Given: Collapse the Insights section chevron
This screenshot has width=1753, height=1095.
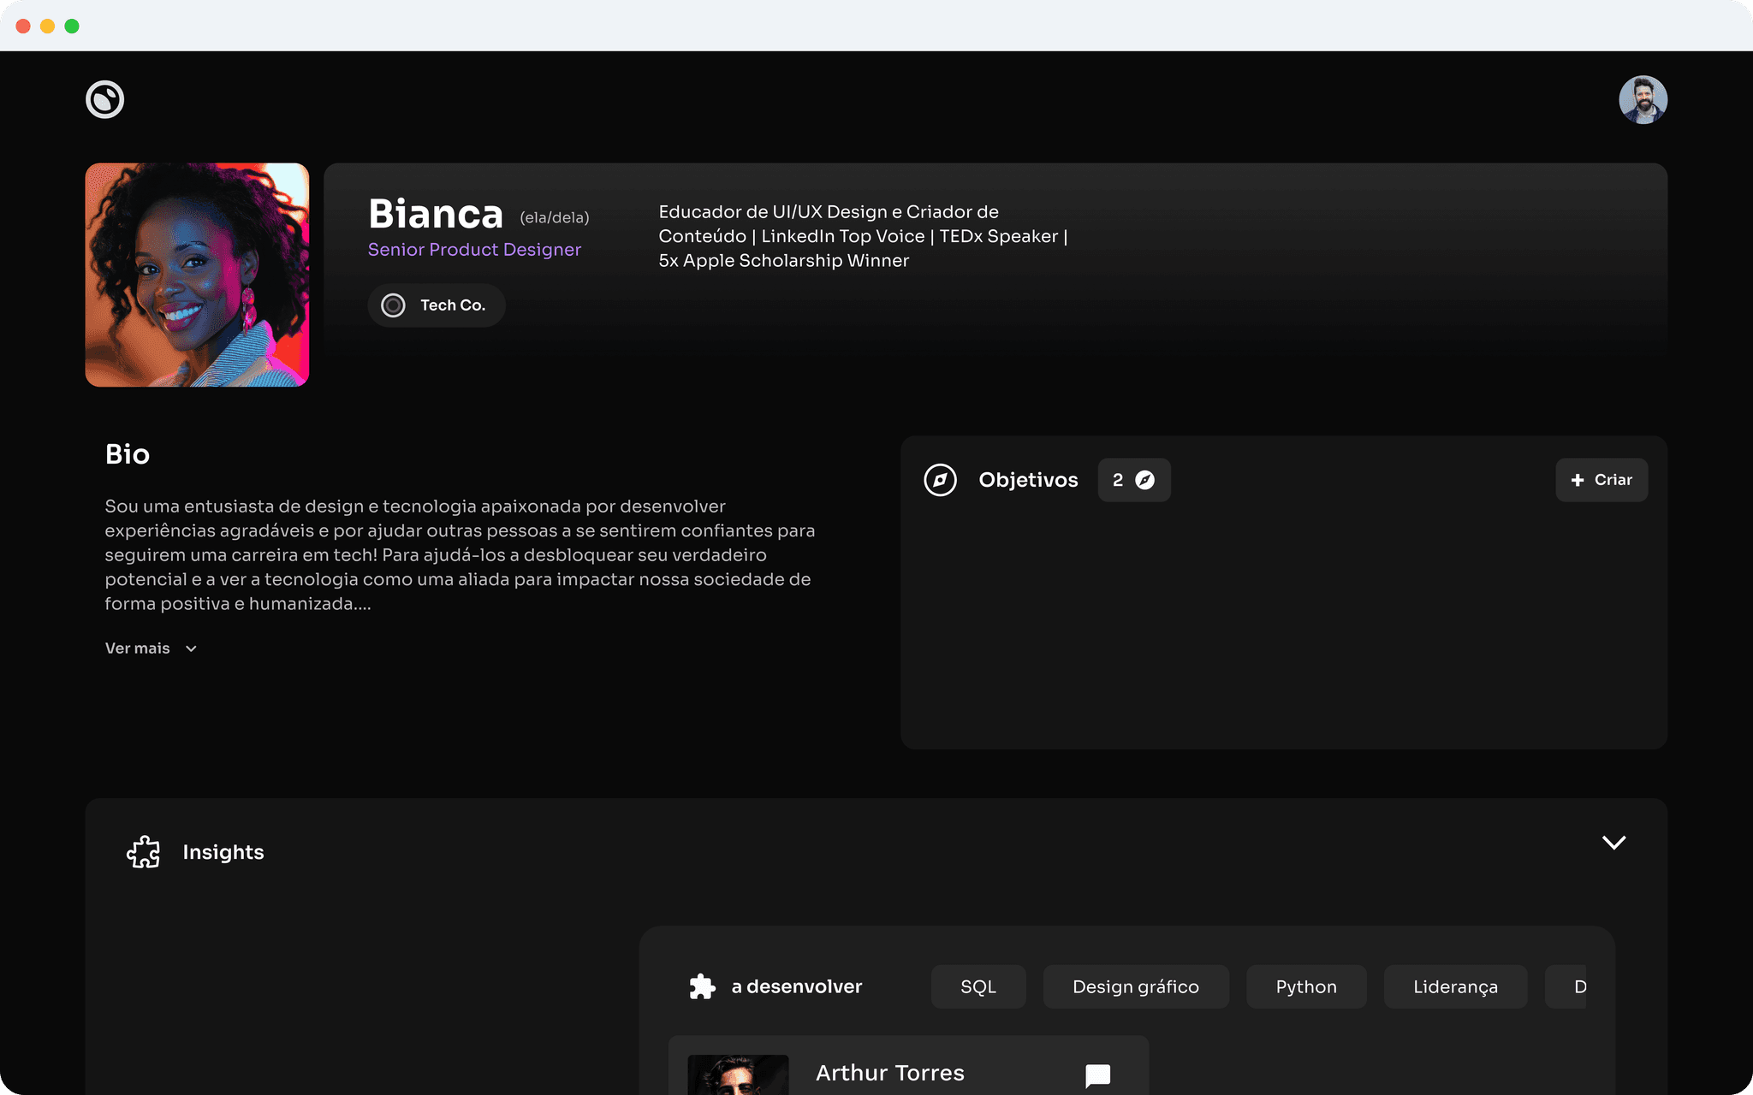Looking at the screenshot, I should pyautogui.click(x=1613, y=843).
